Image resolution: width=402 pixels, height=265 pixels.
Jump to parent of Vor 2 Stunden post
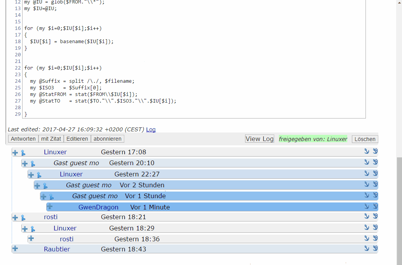pyautogui.click(x=45, y=185)
